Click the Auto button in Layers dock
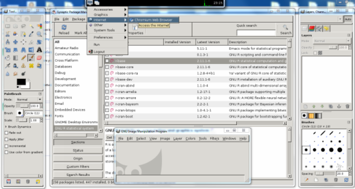 click(348, 20)
